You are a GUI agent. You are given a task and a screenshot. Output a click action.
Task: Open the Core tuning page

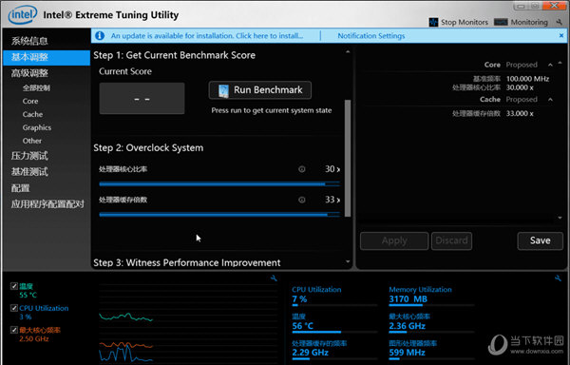coord(30,101)
